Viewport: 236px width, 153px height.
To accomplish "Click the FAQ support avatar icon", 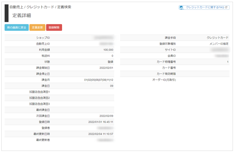I will pyautogui.click(x=181, y=8).
